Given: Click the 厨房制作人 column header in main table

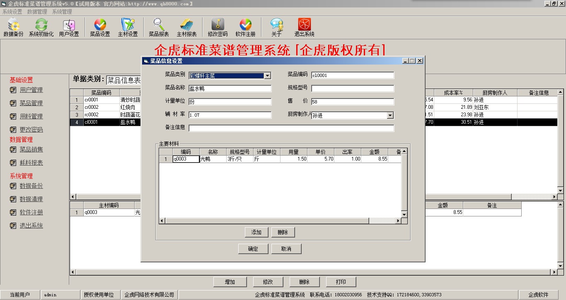Looking at the screenshot, I should pos(495,93).
